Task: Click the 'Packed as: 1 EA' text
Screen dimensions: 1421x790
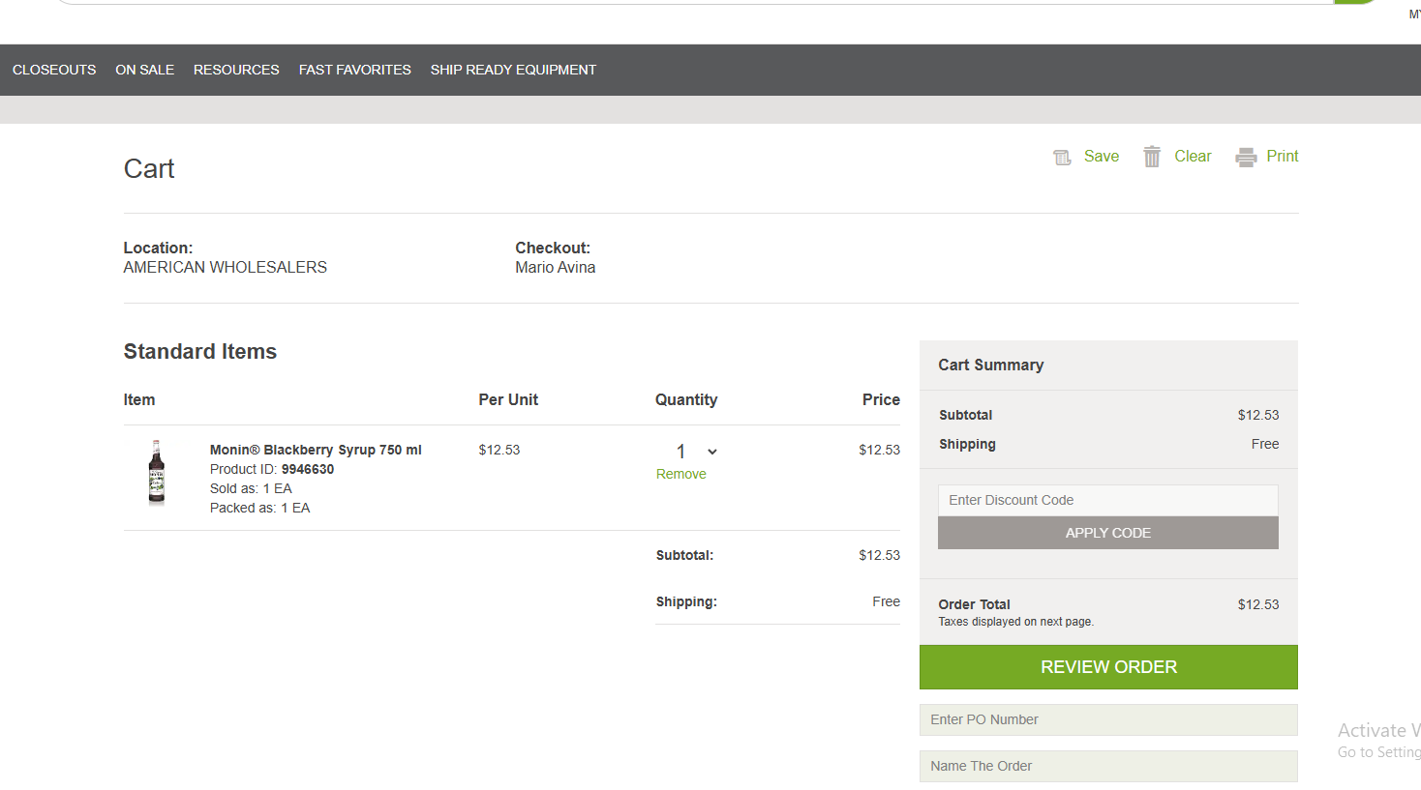Action: click(260, 508)
